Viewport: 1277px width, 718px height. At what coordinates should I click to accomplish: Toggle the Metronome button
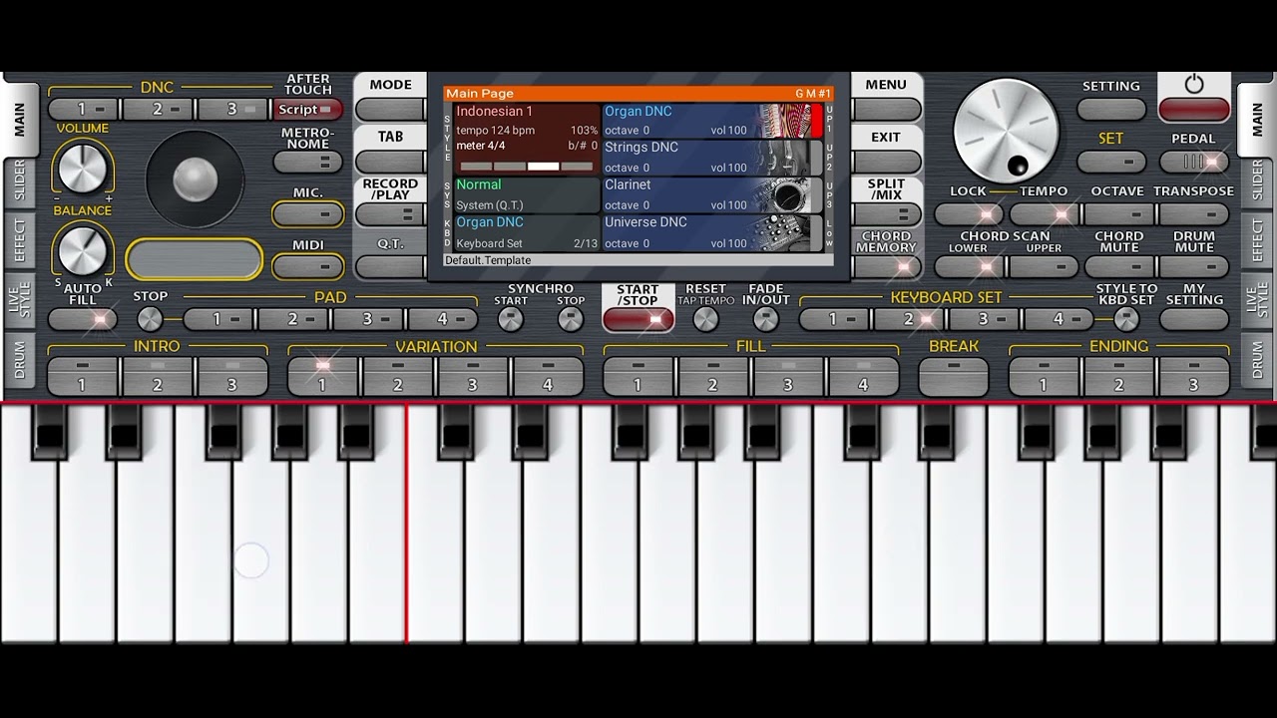[x=307, y=162]
